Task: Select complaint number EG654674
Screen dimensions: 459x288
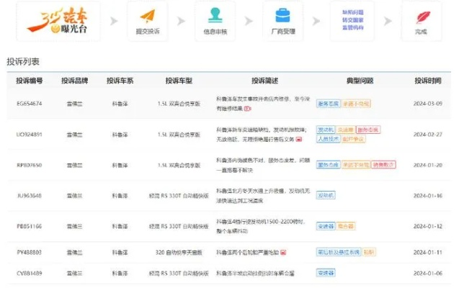Action: [x=30, y=104]
